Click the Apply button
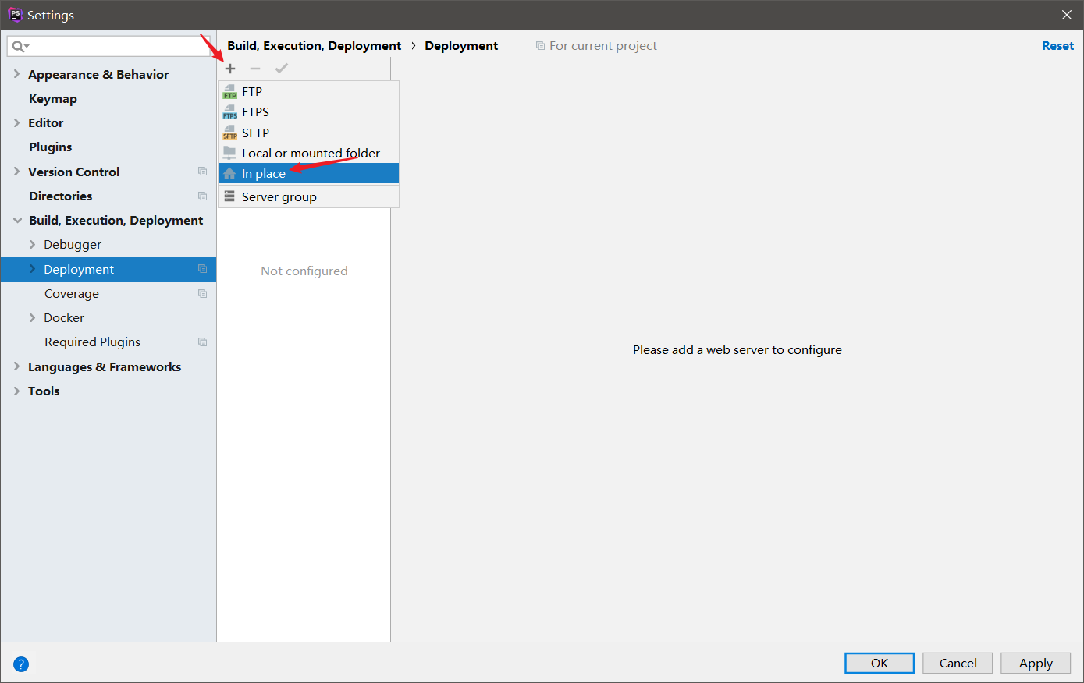Viewport: 1084px width, 683px height. click(x=1036, y=663)
